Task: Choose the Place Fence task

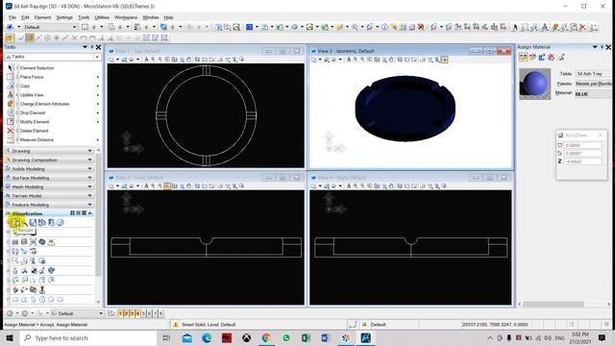Action: coord(32,77)
